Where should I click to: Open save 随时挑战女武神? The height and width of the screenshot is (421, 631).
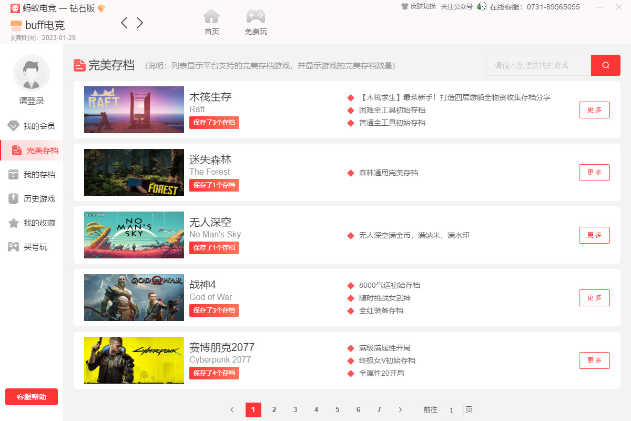coord(384,298)
